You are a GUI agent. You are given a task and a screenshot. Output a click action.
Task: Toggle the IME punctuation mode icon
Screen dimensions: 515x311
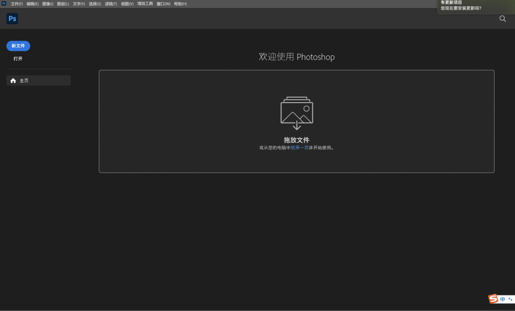click(x=510, y=299)
